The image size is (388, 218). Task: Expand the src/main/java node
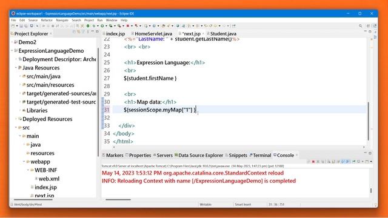pyautogui.click(x=20, y=76)
